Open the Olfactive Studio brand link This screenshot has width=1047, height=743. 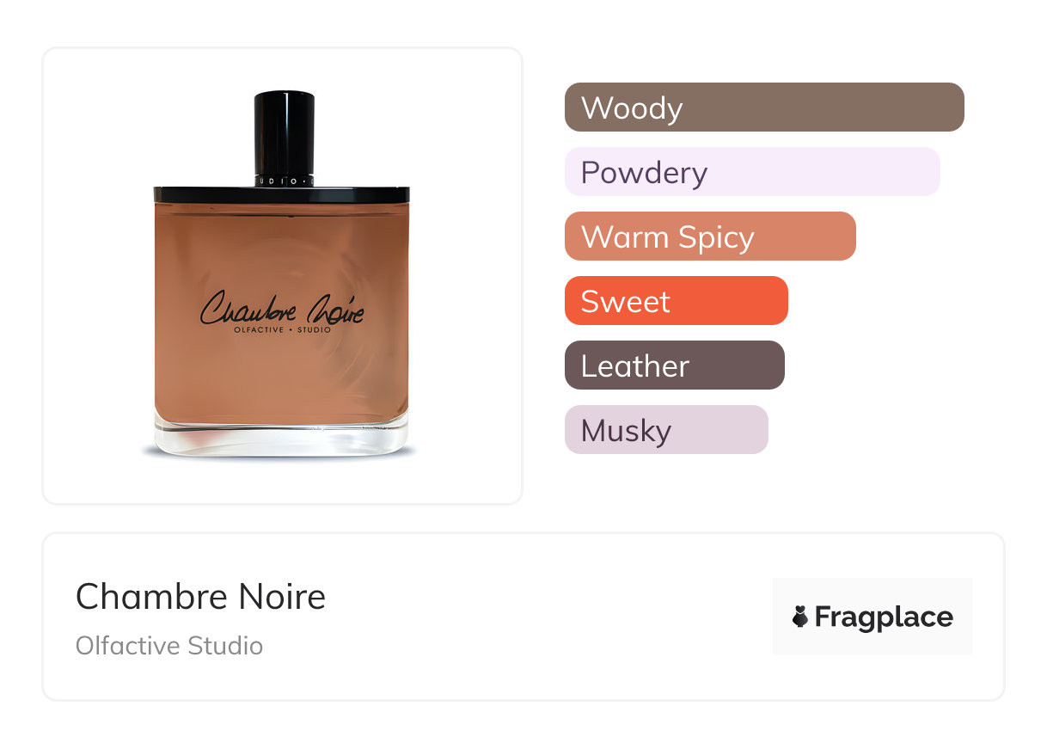(x=169, y=646)
